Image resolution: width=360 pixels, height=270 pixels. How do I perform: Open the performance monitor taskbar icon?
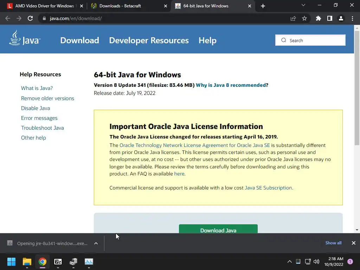(x=89, y=262)
